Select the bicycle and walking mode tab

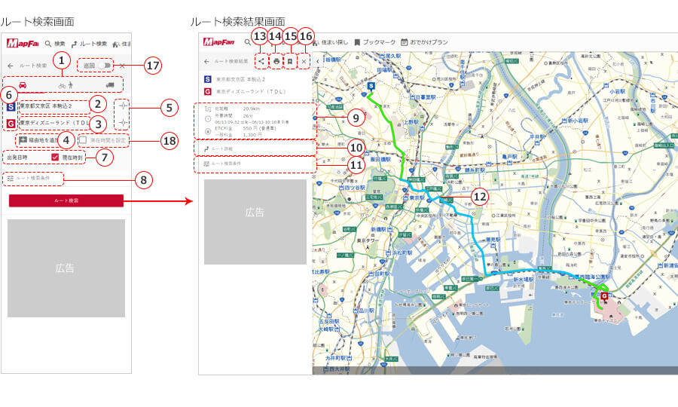coord(66,85)
